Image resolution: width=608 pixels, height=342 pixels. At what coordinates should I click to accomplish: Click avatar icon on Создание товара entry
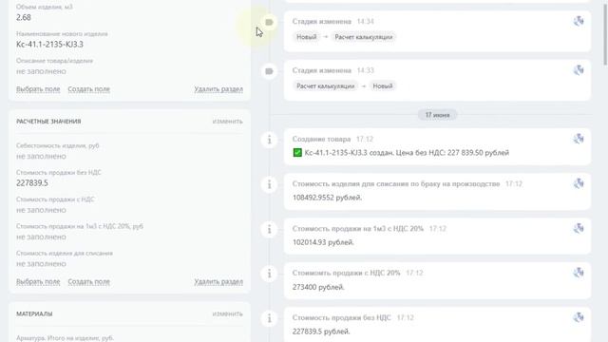point(579,139)
